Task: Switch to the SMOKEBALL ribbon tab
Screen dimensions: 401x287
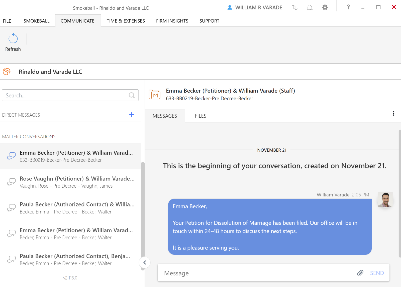Action: (37, 21)
